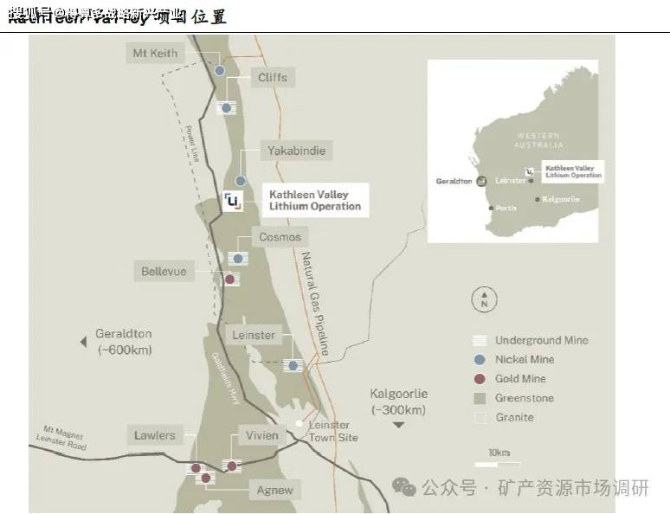Viewport: 670px width, 514px height.
Task: Select the Leinster nickel mine marker
Action: point(293,366)
